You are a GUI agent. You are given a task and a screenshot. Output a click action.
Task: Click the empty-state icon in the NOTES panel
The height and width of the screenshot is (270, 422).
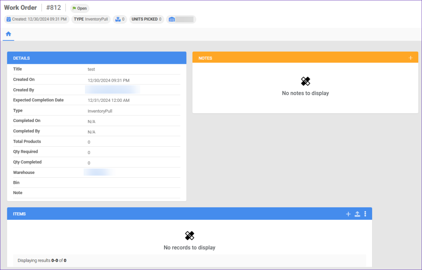pos(305,81)
